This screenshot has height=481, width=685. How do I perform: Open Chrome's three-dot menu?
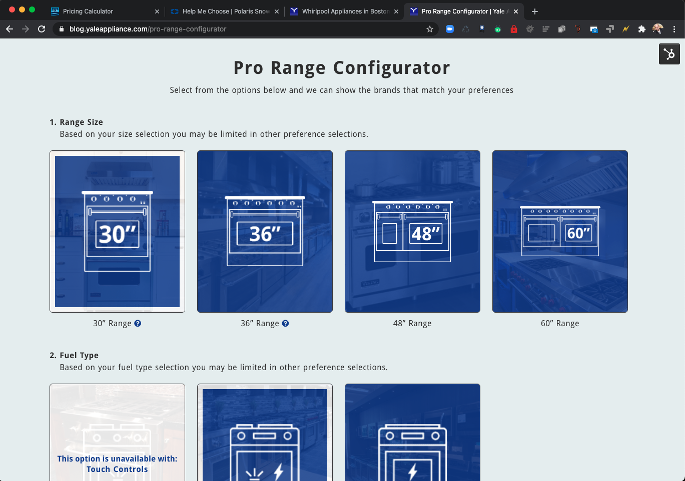674,29
